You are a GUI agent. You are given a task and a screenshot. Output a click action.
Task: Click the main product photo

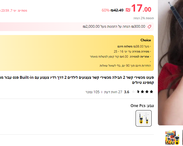click(170, 62)
